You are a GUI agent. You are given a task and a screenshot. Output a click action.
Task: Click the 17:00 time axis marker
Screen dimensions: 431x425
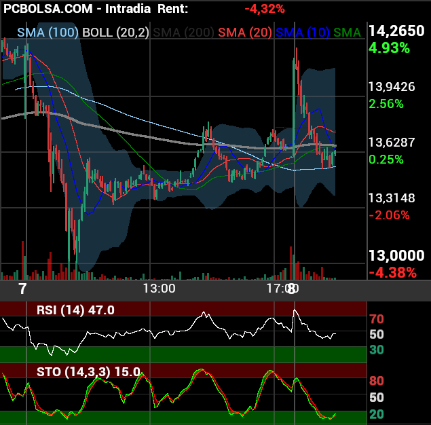(x=282, y=289)
